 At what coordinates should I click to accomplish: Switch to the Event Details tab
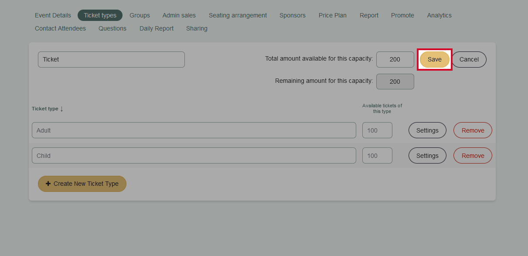[x=53, y=15]
